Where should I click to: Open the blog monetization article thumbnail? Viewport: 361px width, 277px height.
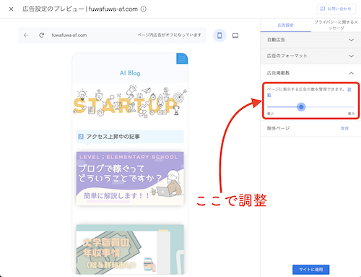tap(130, 179)
